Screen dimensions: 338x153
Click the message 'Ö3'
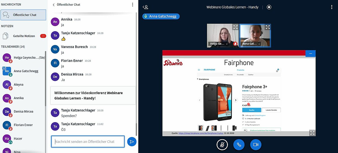point(63,129)
